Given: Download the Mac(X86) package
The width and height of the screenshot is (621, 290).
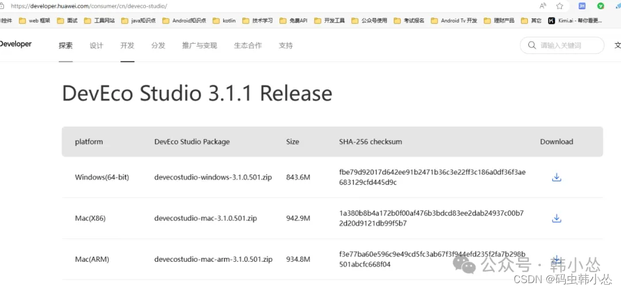Looking at the screenshot, I should tap(557, 218).
